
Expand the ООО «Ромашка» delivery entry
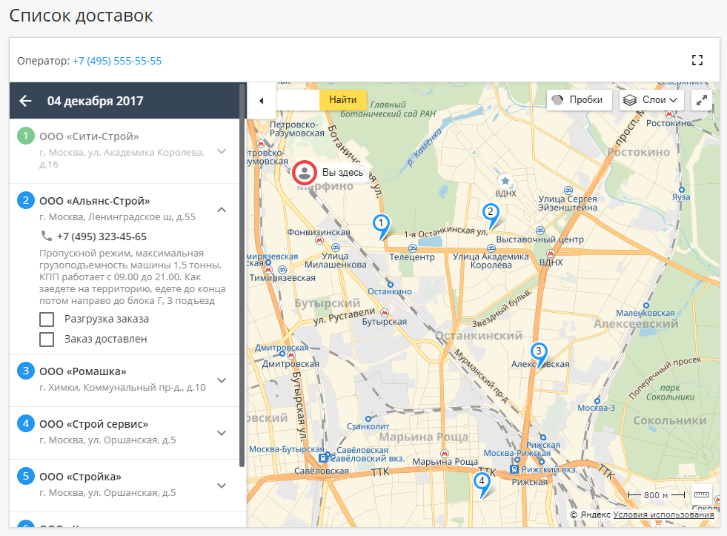(x=221, y=380)
